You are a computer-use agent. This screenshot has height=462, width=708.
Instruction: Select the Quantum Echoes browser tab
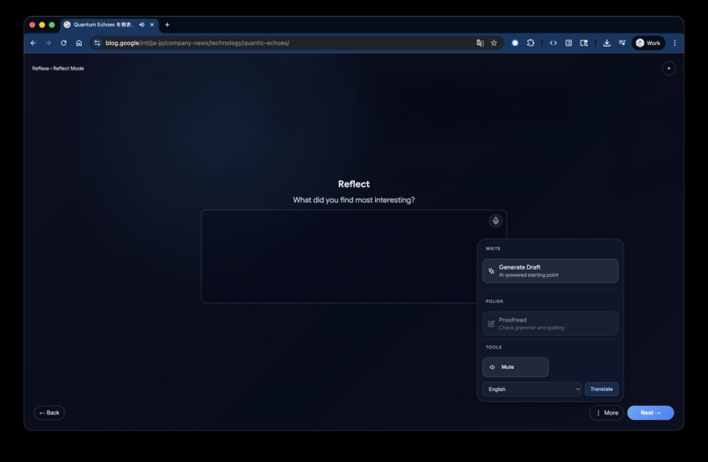[x=110, y=25]
